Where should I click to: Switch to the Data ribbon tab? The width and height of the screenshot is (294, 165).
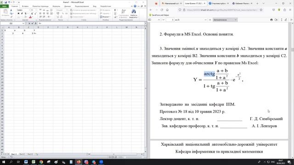(68, 6)
